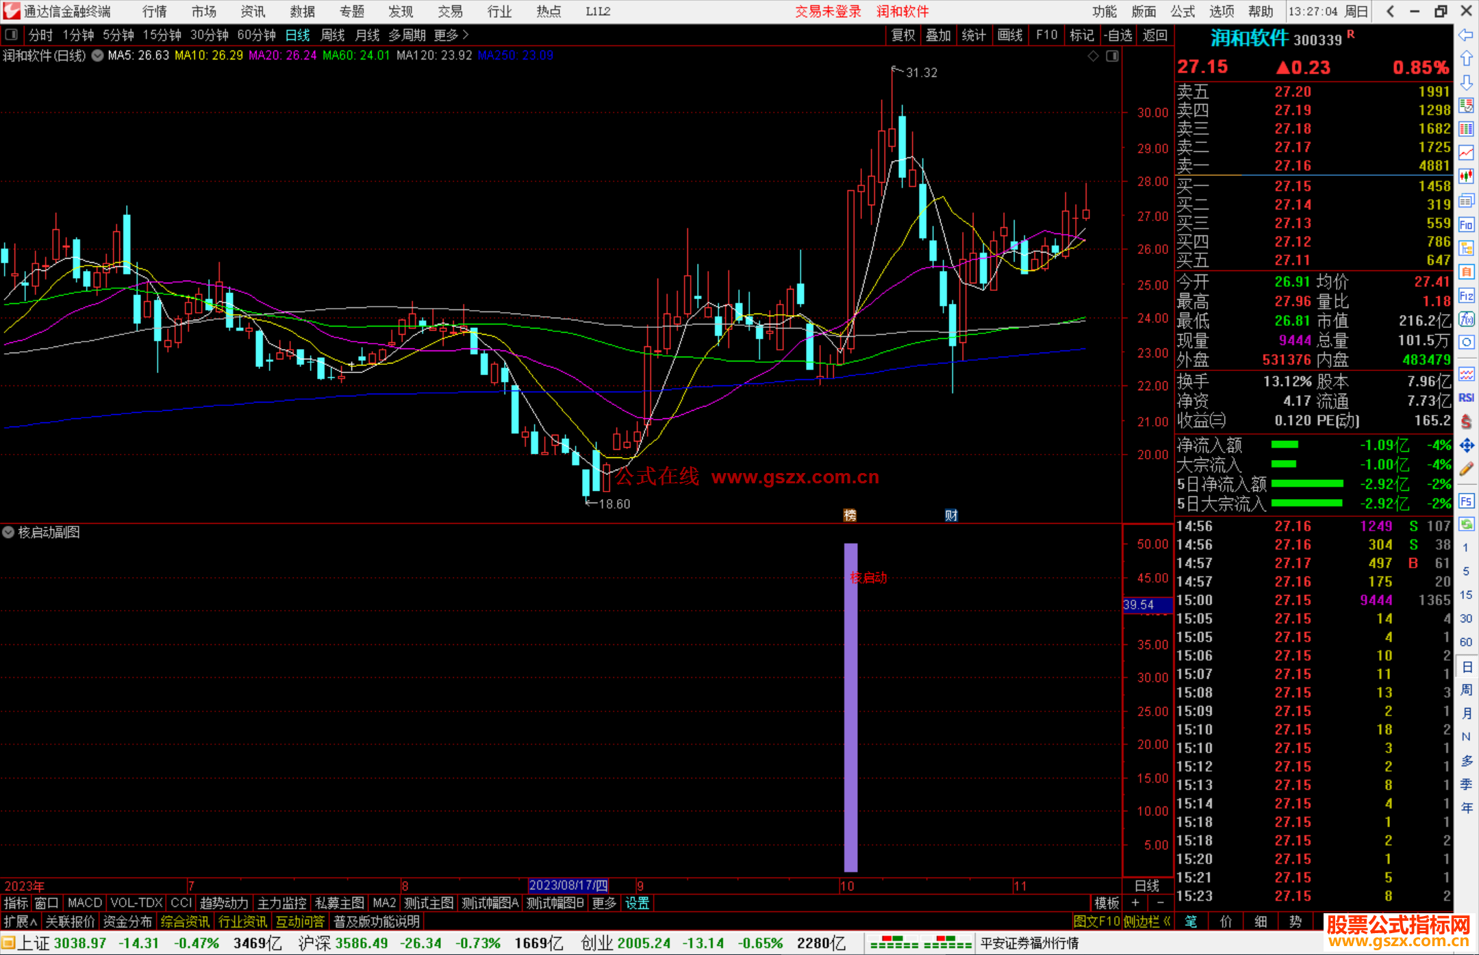The width and height of the screenshot is (1479, 955).
Task: Click the 复权 button
Action: point(902,35)
